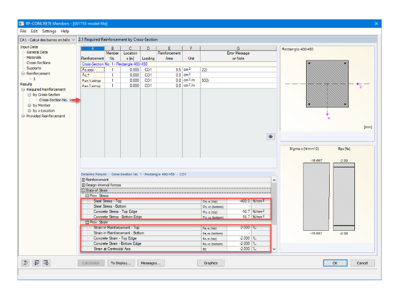Select Concrete Strain - Top Edge row

(176, 239)
